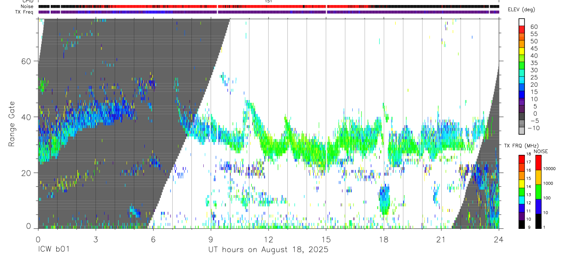Click the ELEV colorbar label 25
The image size is (561, 259).
click(534, 77)
